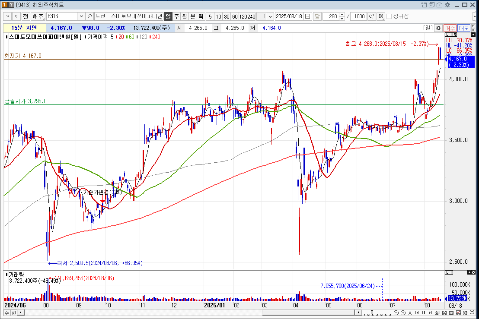479x319 pixels.
Task: Click the candle count field showing 280
Action: click(x=332, y=16)
